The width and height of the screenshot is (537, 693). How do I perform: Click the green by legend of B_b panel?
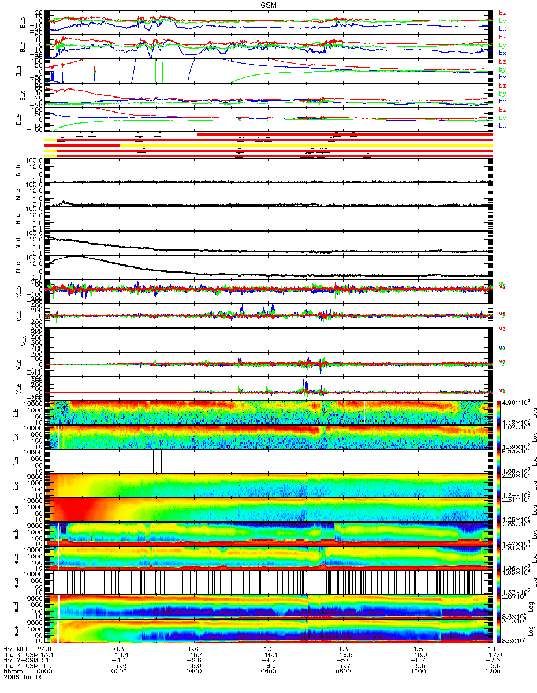[502, 21]
